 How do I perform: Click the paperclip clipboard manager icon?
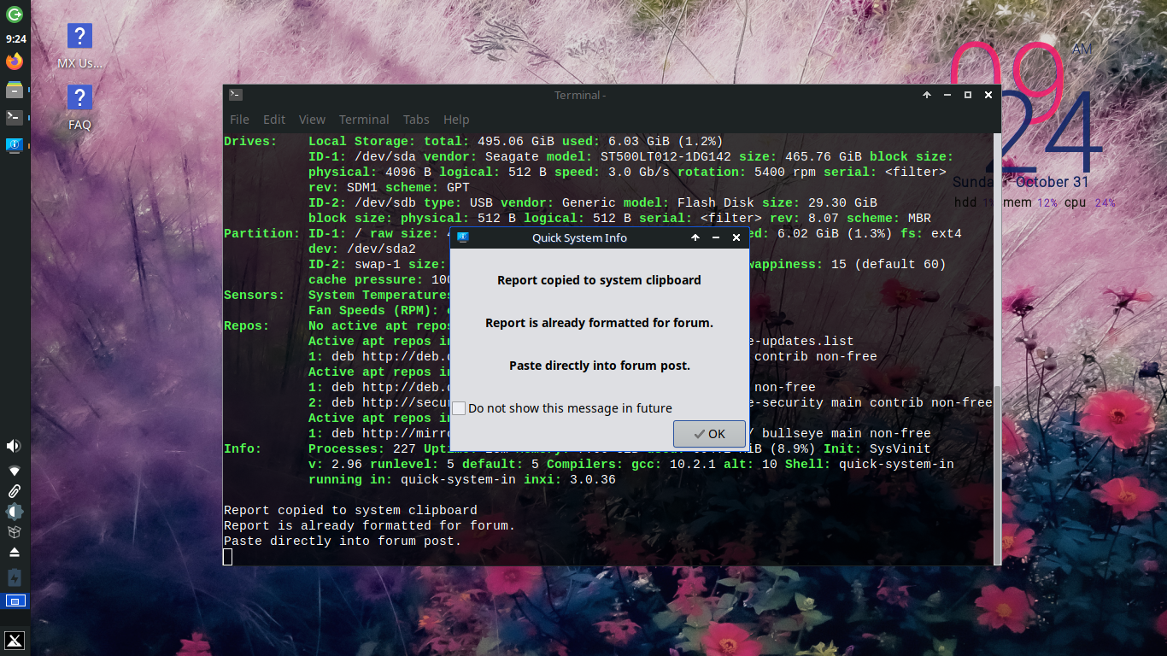coord(15,491)
